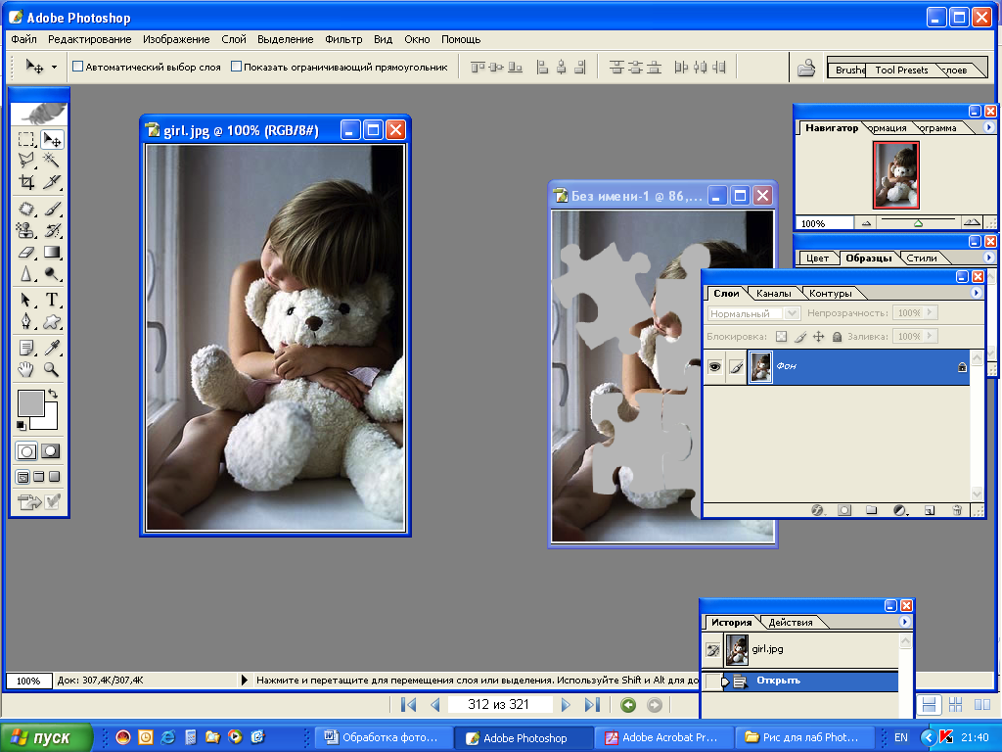Image resolution: width=1002 pixels, height=752 pixels.
Task: Switch to the Действия tab
Action: click(x=791, y=622)
